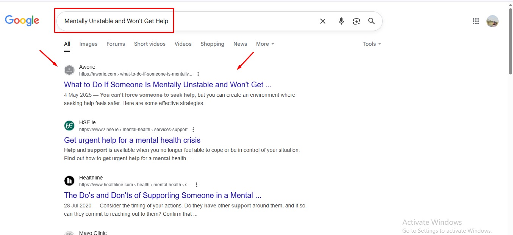Open the Google apps grid
The height and width of the screenshot is (235, 513).
pyautogui.click(x=476, y=21)
